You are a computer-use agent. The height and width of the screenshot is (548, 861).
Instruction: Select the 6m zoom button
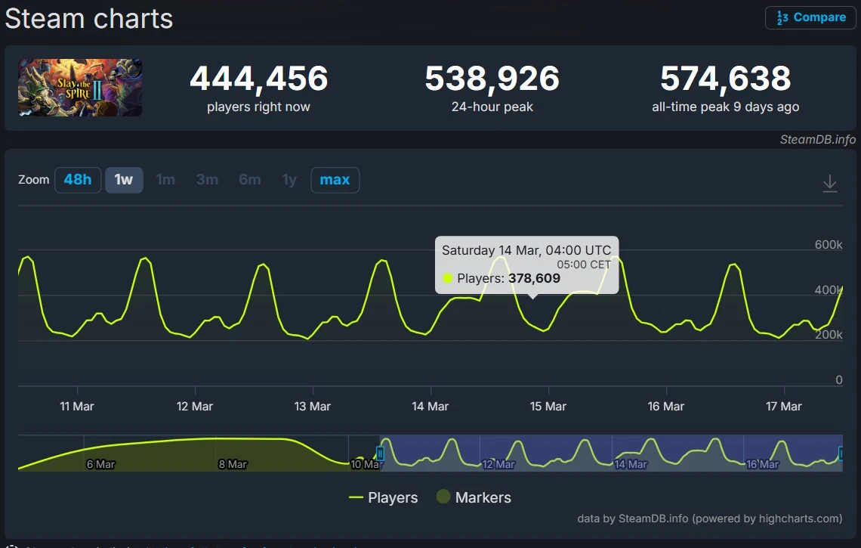tap(249, 180)
